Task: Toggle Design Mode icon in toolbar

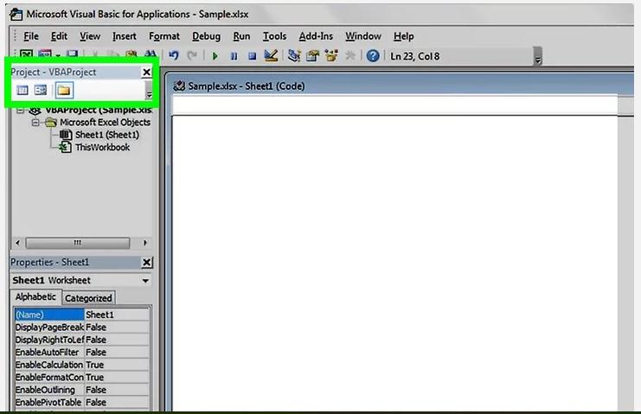Action: tap(271, 56)
